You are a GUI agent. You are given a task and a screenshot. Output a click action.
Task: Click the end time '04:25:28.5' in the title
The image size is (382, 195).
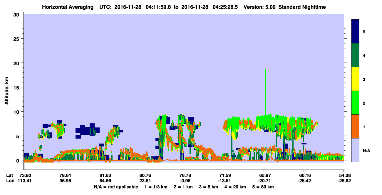(x=225, y=7)
